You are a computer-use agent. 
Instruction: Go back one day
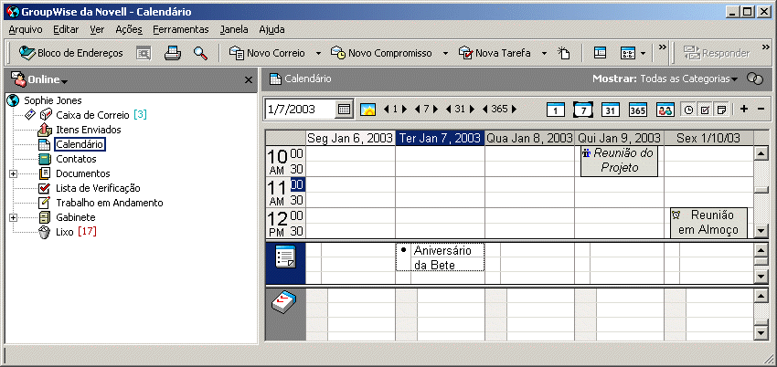pyautogui.click(x=387, y=109)
